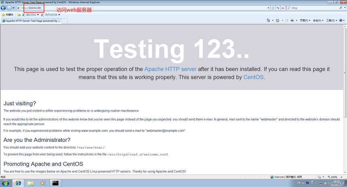Click the Home icon in command bar
Viewport: 347px width, 187px height.
tap(268, 20)
